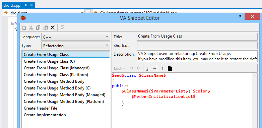Click the Redo arrow icon
This screenshot has height=128, width=262.
point(139,68)
